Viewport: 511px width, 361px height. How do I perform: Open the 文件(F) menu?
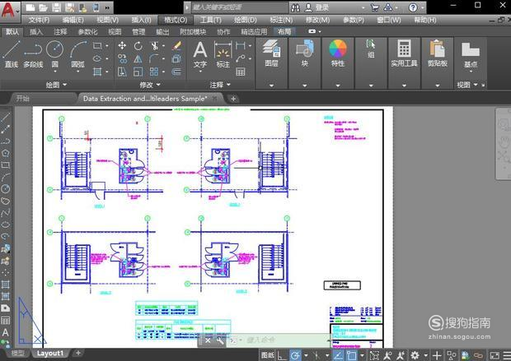click(39, 20)
